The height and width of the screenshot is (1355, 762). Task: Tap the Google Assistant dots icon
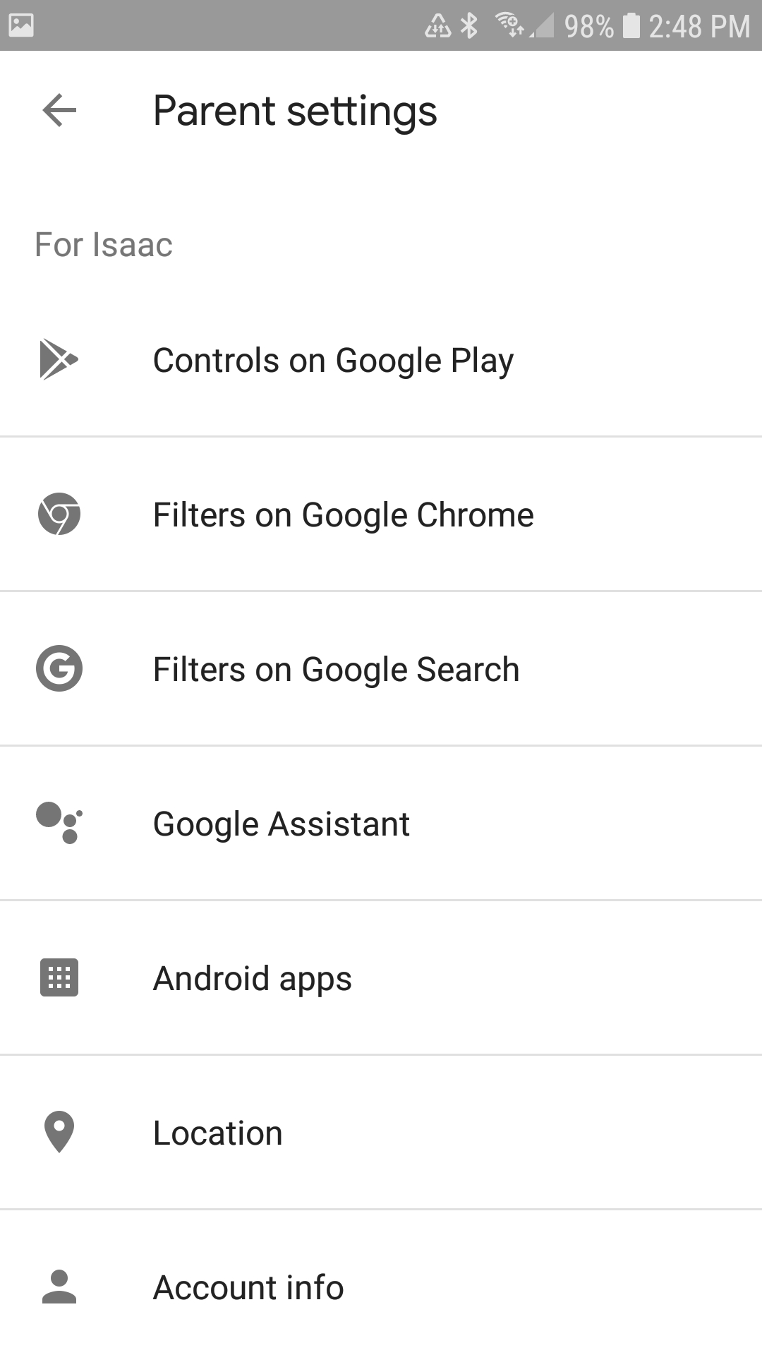(59, 823)
